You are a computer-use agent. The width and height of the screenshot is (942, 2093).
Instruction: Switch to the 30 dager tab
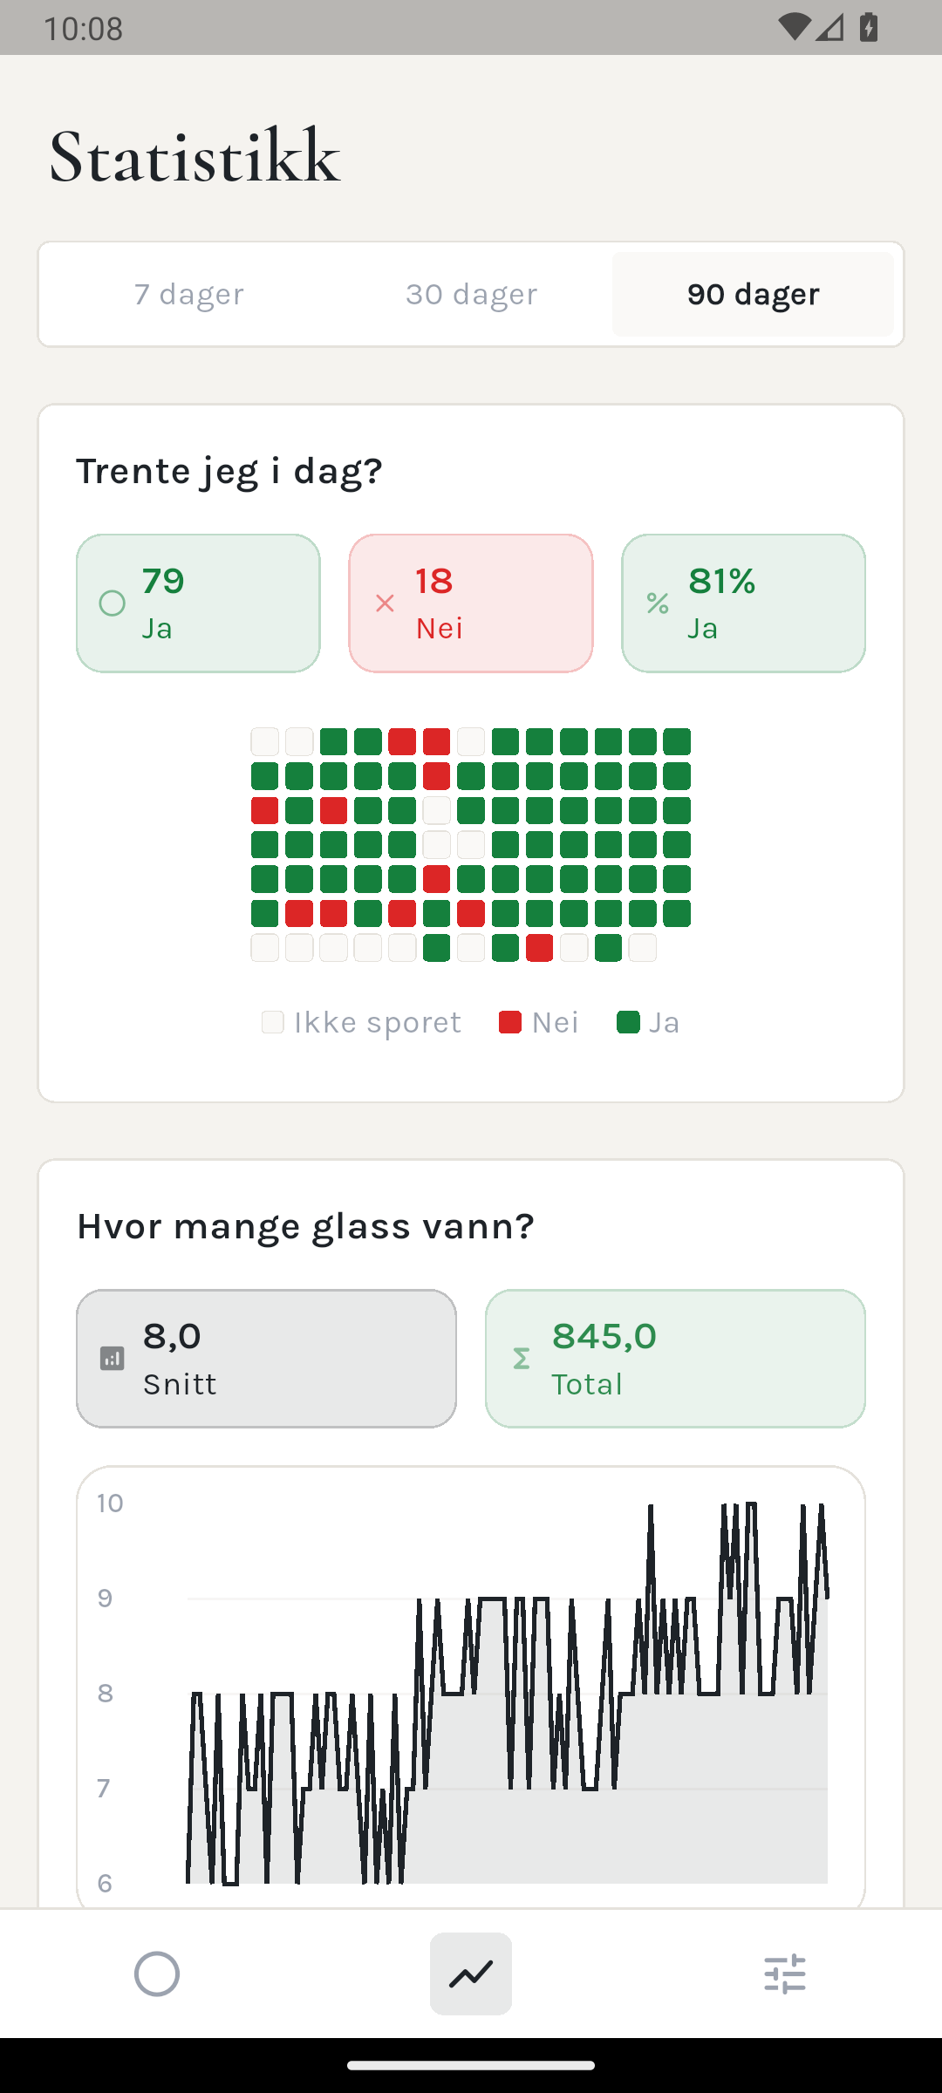471,295
